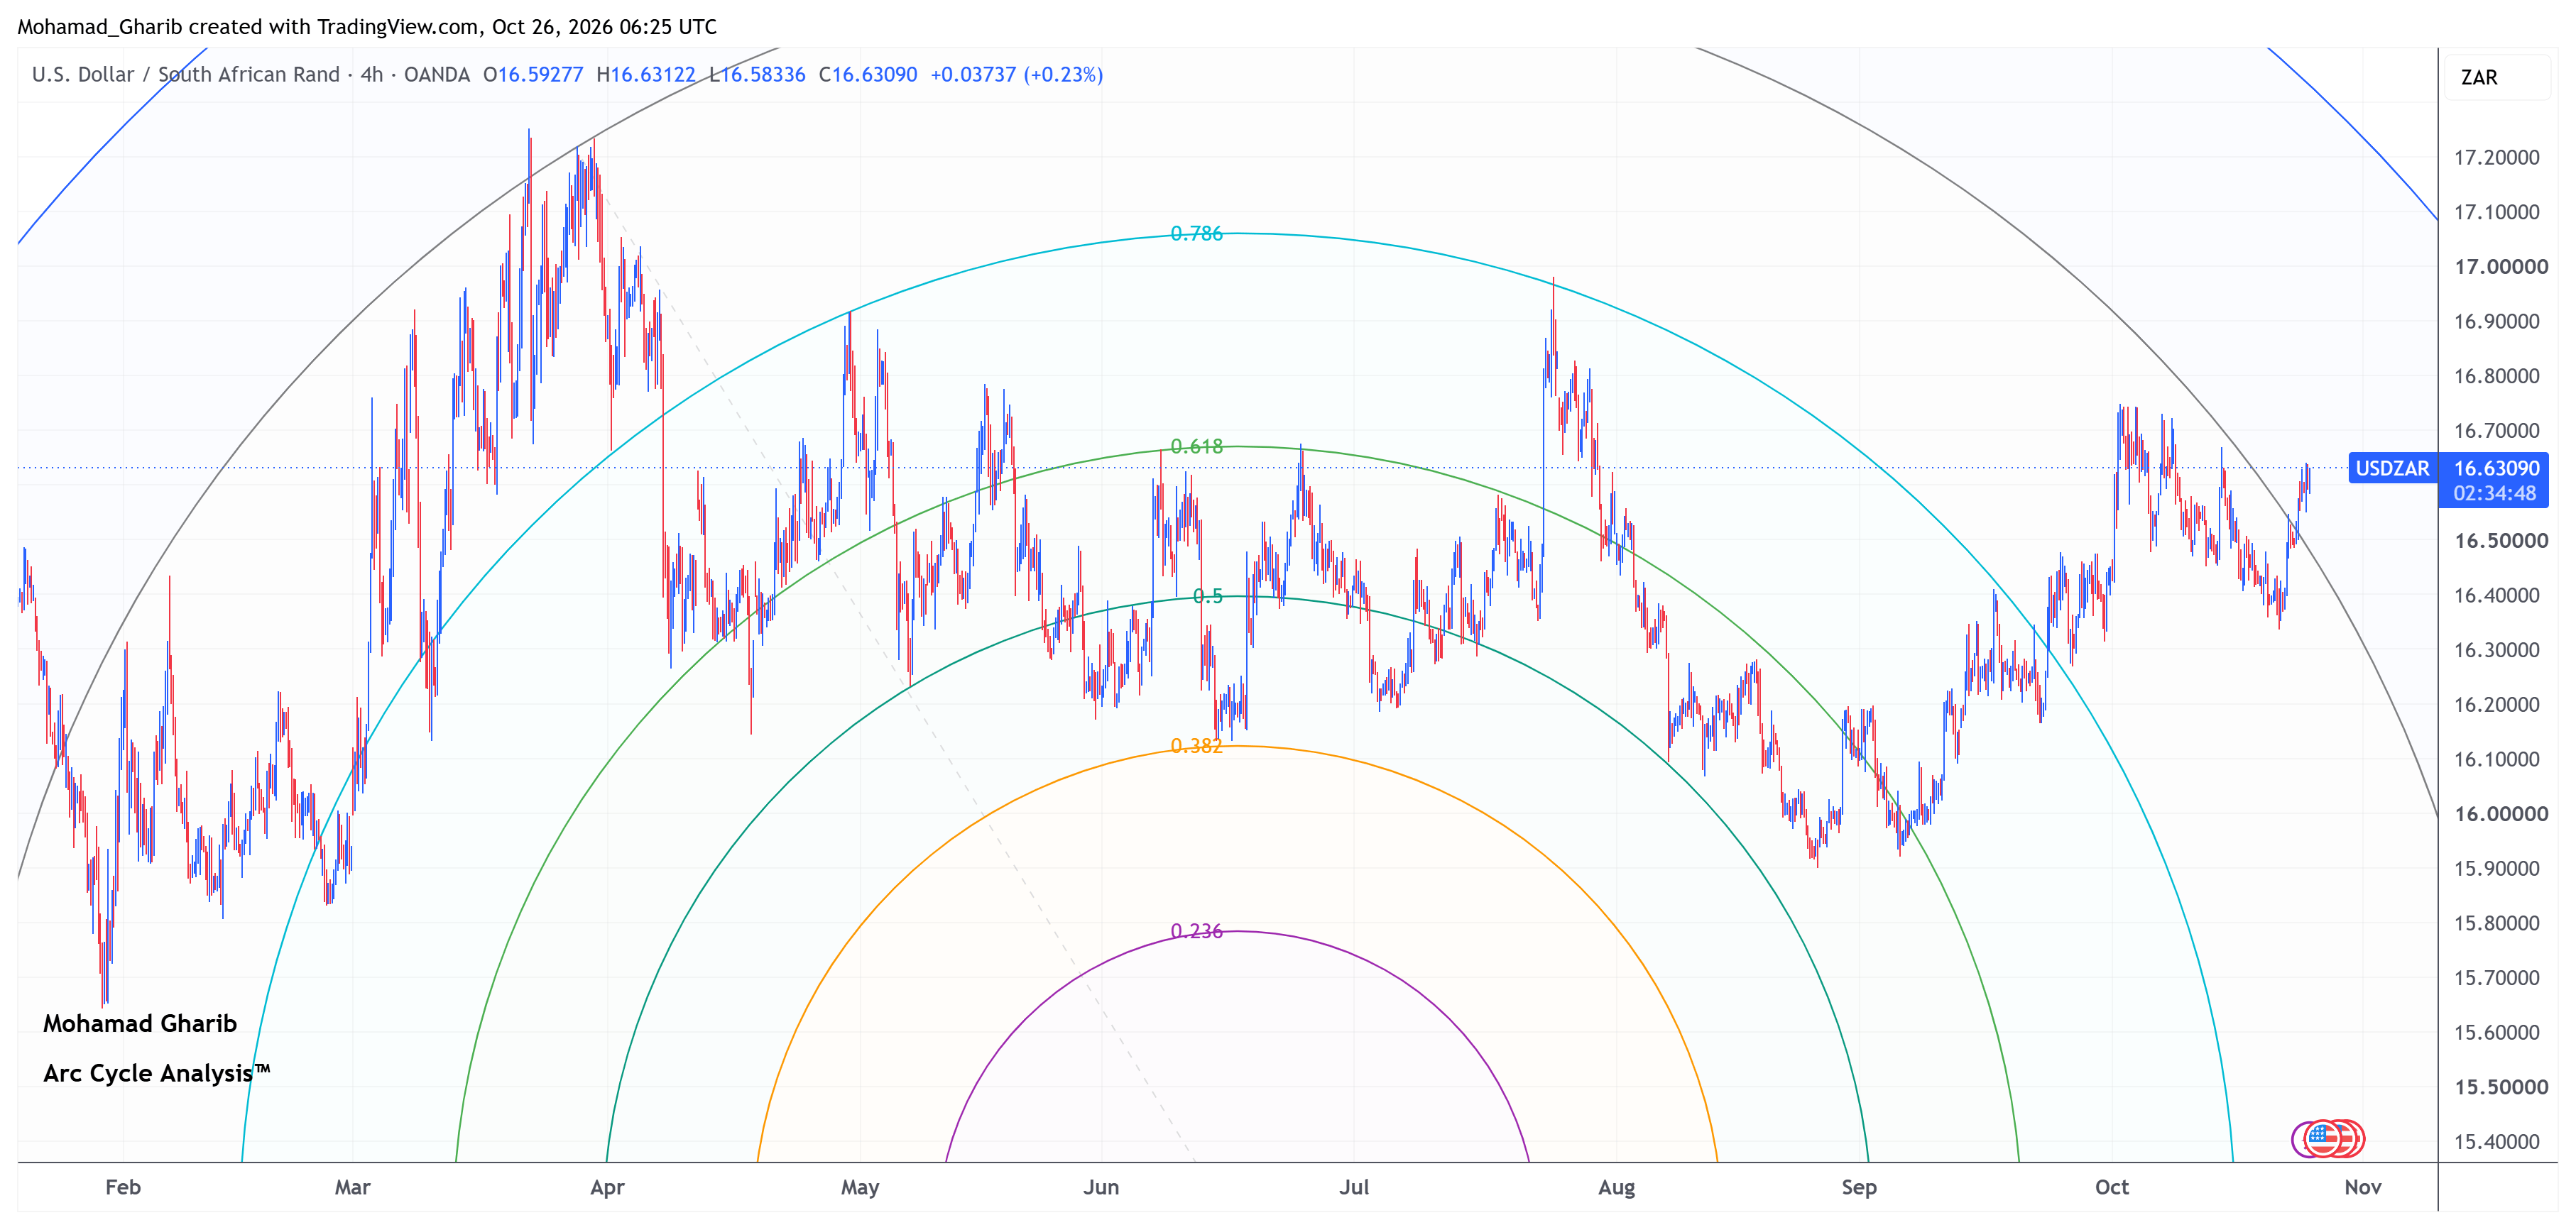The height and width of the screenshot is (1220, 2576).
Task: Select the 0.382 Fibonacci arc label
Action: [1196, 747]
